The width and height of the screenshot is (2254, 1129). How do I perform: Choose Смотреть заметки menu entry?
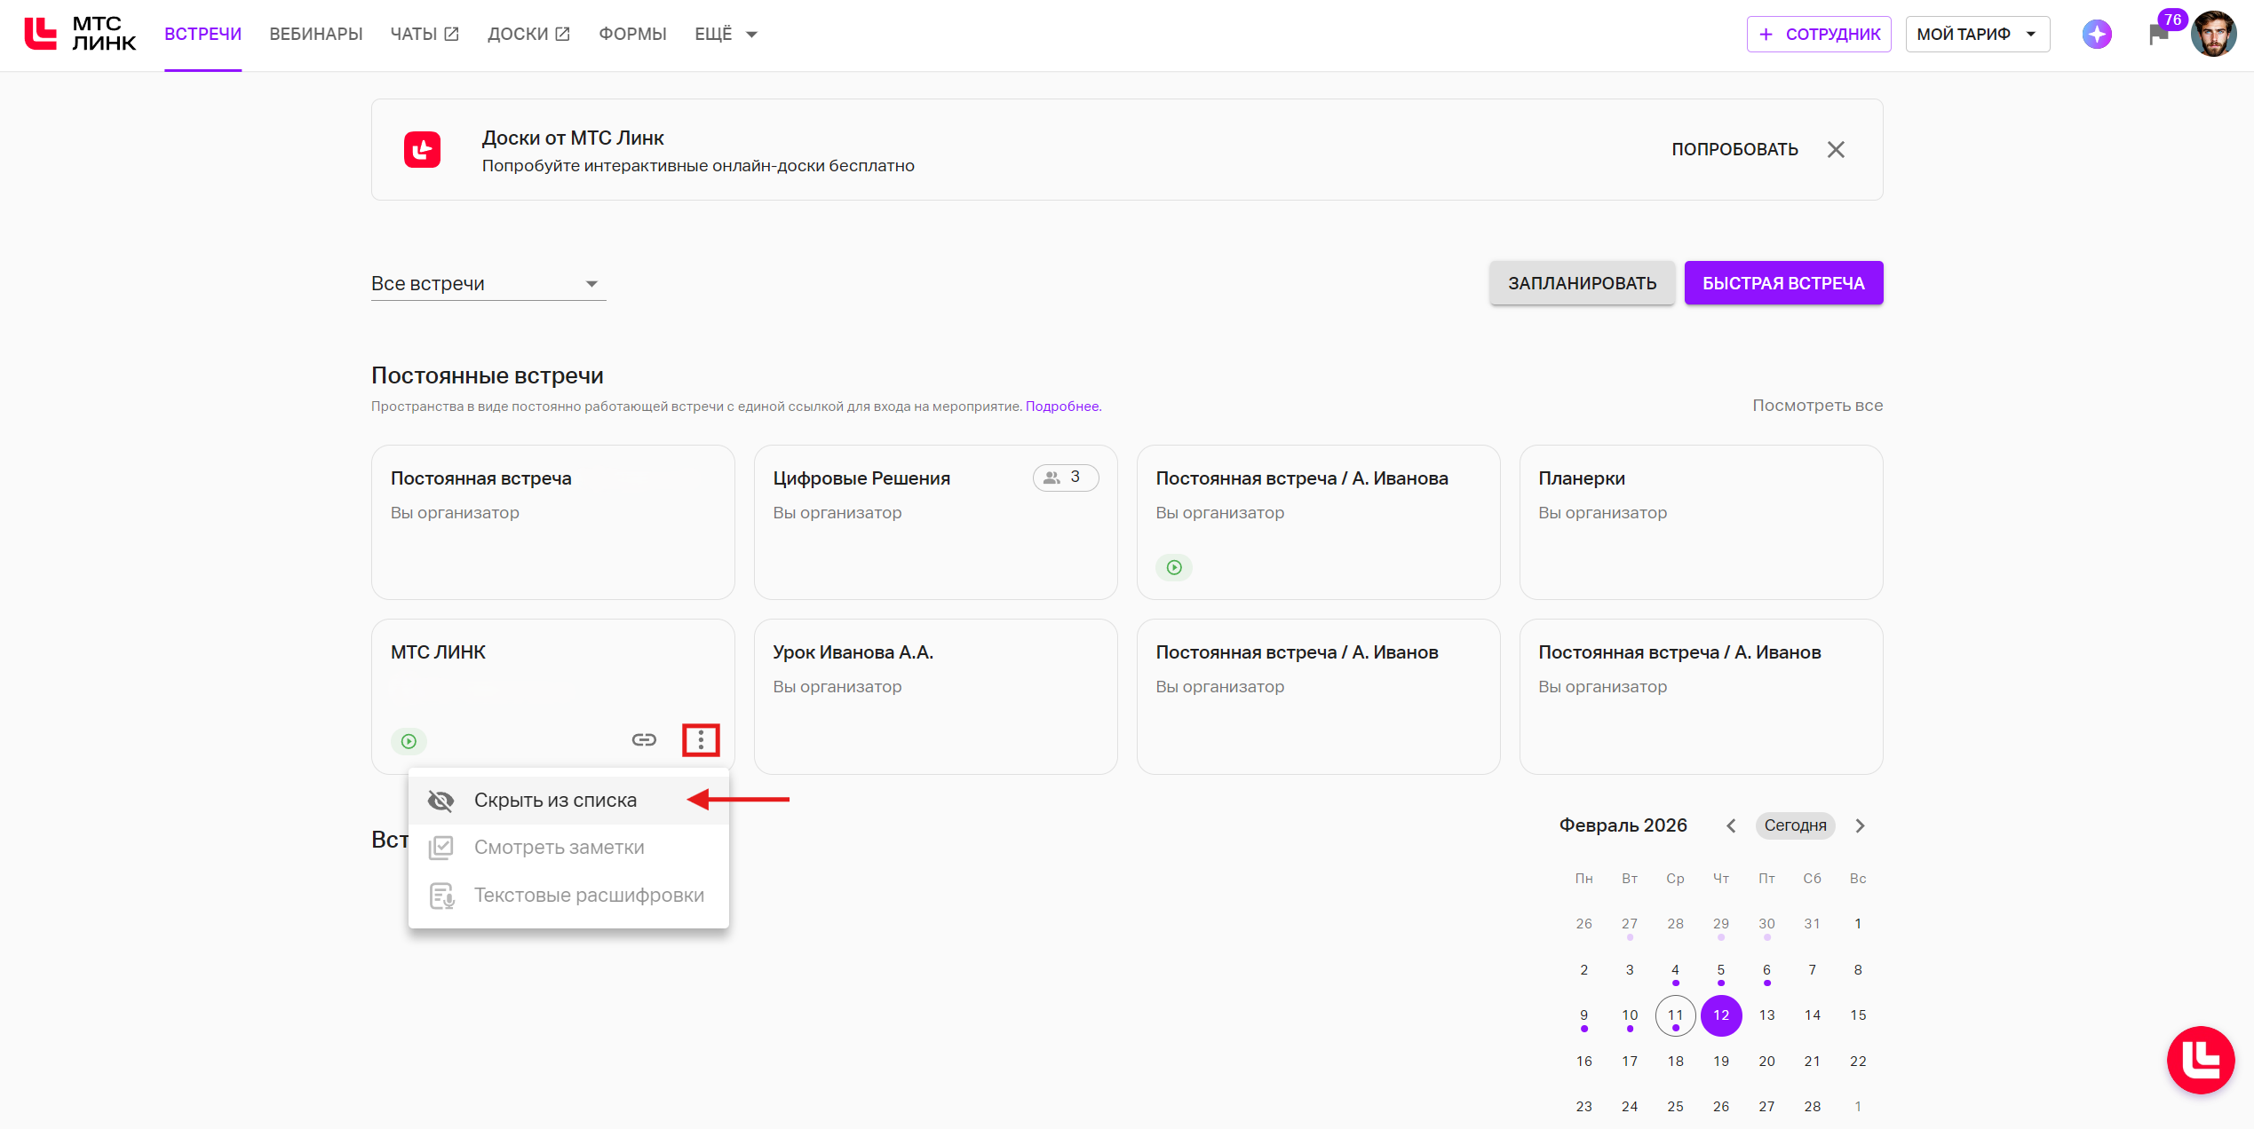559,848
